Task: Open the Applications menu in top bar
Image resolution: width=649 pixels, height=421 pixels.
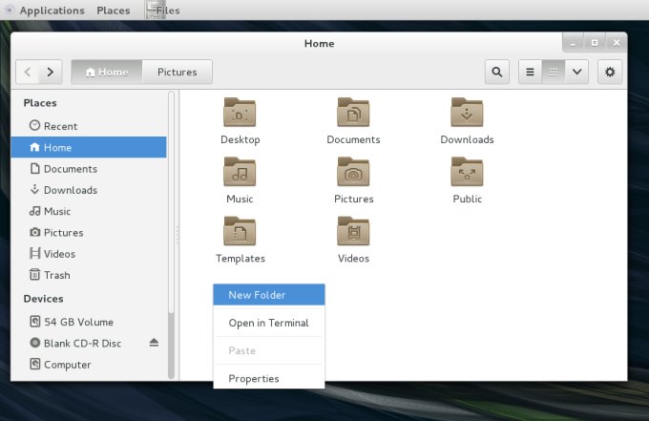Action: [x=52, y=11]
